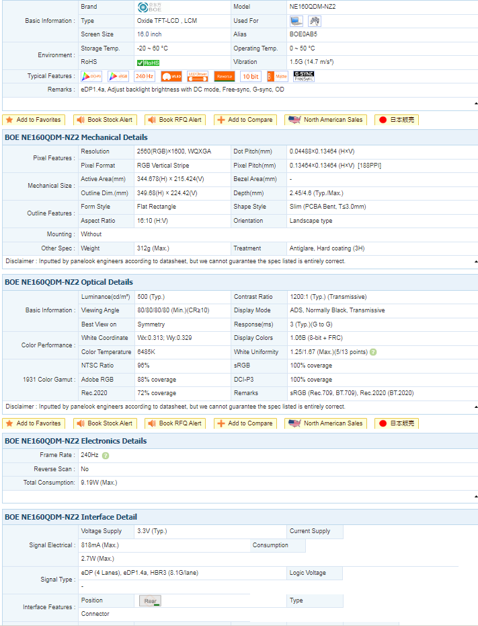Open help icon beside White Uniformity value

(373, 352)
